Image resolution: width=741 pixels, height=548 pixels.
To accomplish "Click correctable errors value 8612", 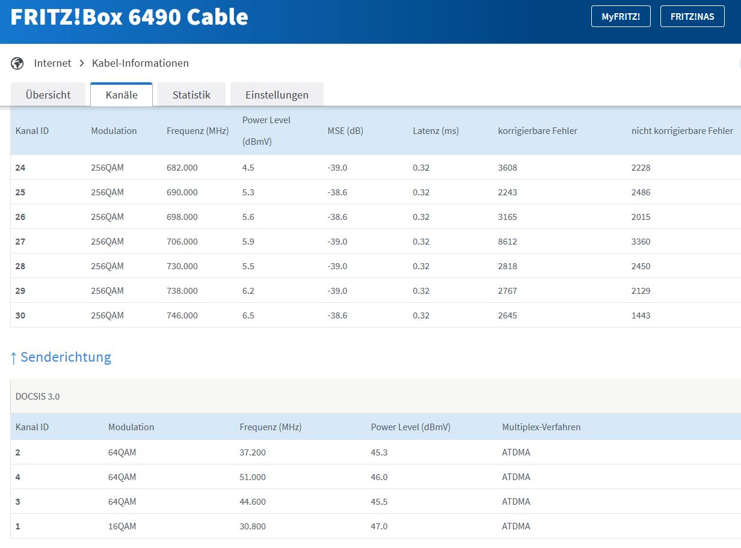I will (x=508, y=242).
